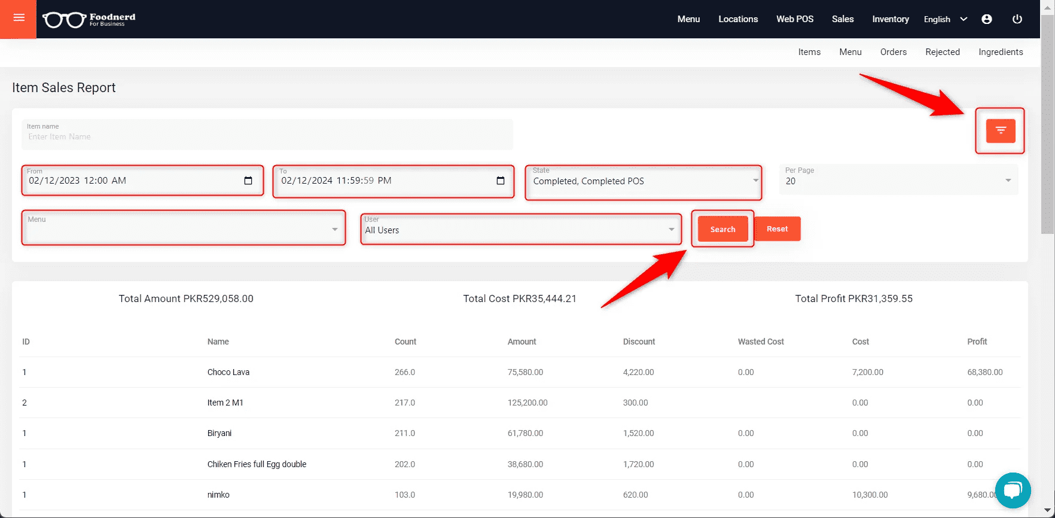Click Total Profit PKR31,359.55
The width and height of the screenshot is (1055, 518).
854,298
